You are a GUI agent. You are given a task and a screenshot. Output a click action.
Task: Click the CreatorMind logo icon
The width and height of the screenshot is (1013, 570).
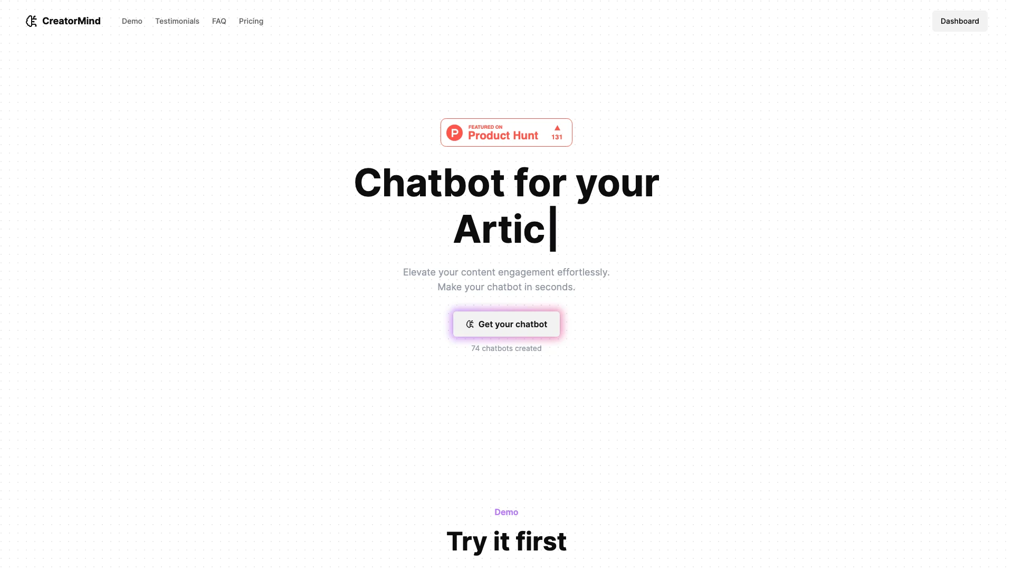[x=31, y=21]
